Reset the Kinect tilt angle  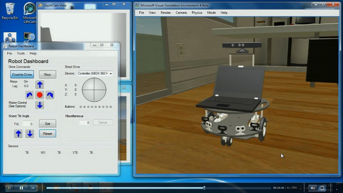click(x=47, y=133)
